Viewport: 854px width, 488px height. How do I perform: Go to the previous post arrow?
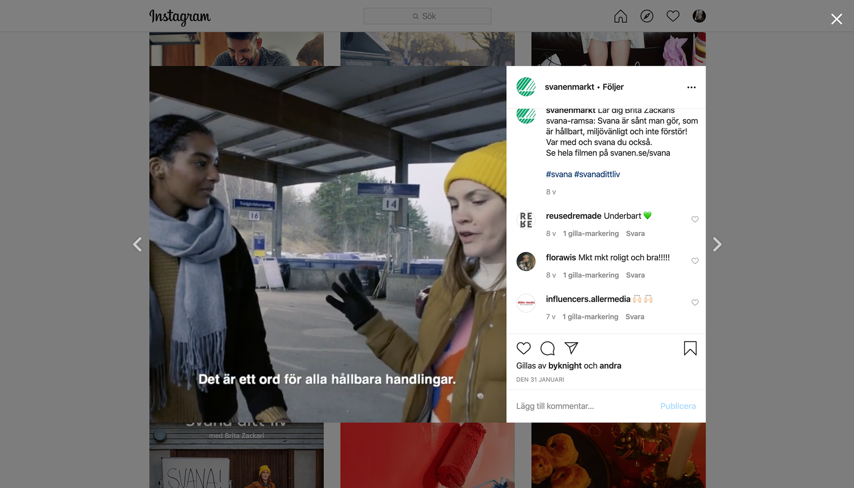pos(137,244)
